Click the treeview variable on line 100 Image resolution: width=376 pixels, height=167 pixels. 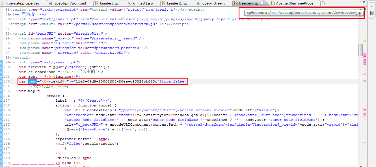(x=37, y=67)
